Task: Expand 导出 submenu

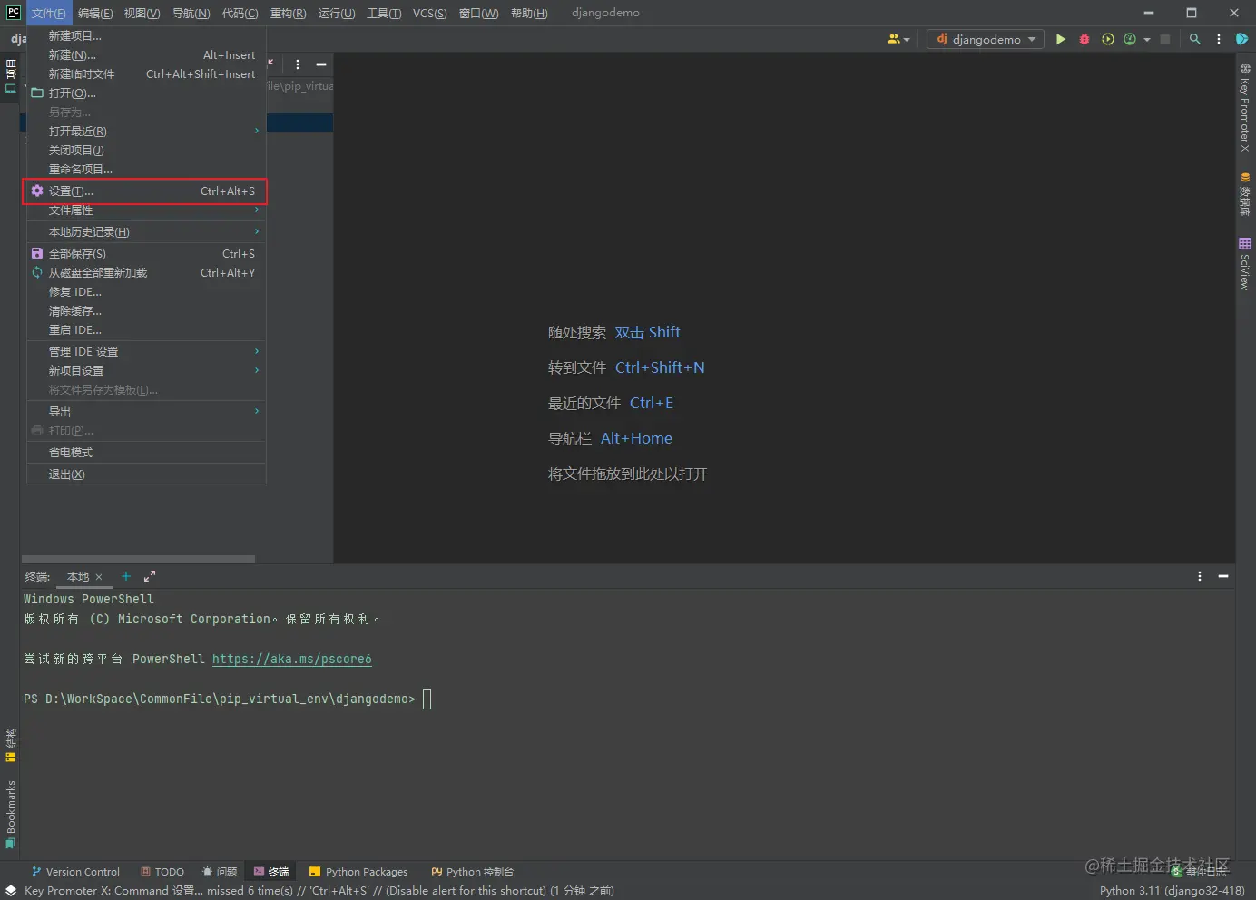Action: 146,412
